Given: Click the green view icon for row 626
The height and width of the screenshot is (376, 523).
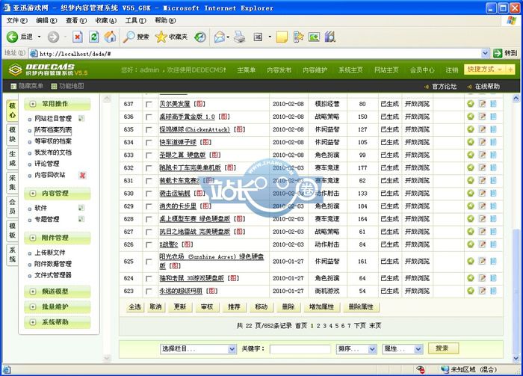Looking at the screenshot, I should click(x=471, y=244).
